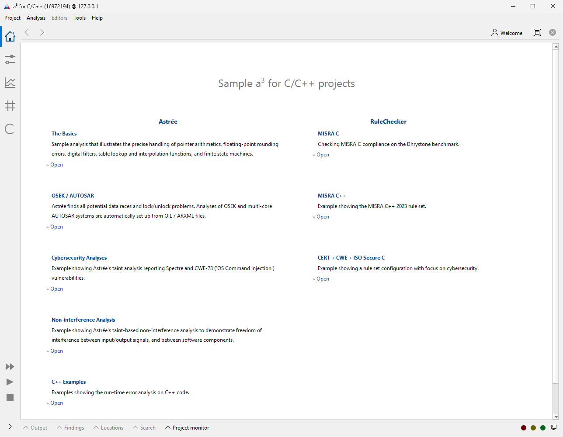Click the RuleChecker column heading
563x437 pixels.
point(388,121)
